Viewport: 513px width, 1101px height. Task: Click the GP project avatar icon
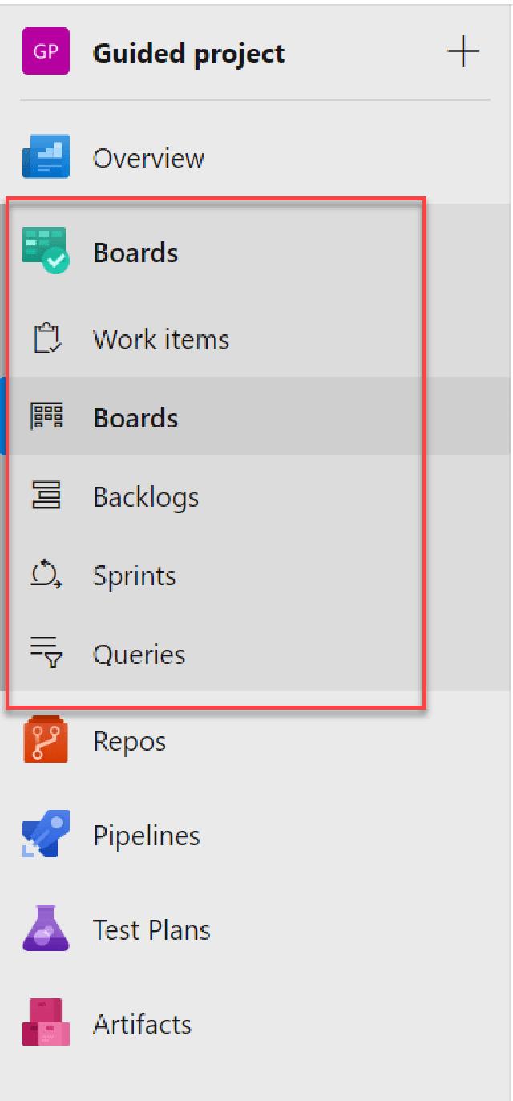coord(46,53)
